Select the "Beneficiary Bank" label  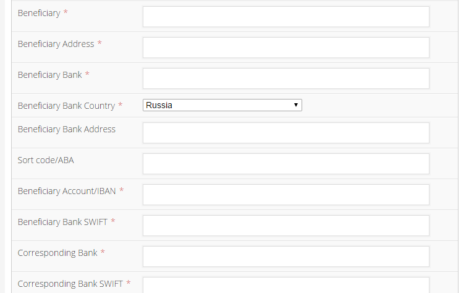coord(50,75)
